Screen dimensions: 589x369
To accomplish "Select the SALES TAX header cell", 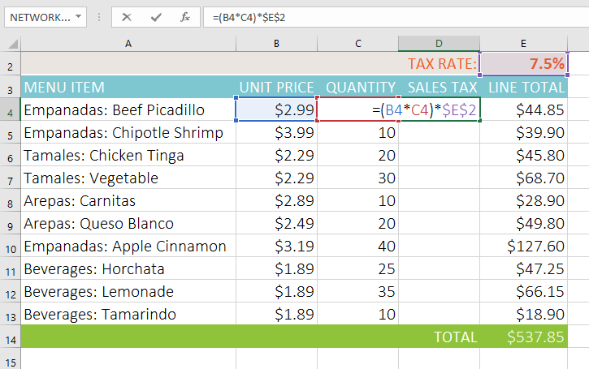I will click(x=439, y=88).
